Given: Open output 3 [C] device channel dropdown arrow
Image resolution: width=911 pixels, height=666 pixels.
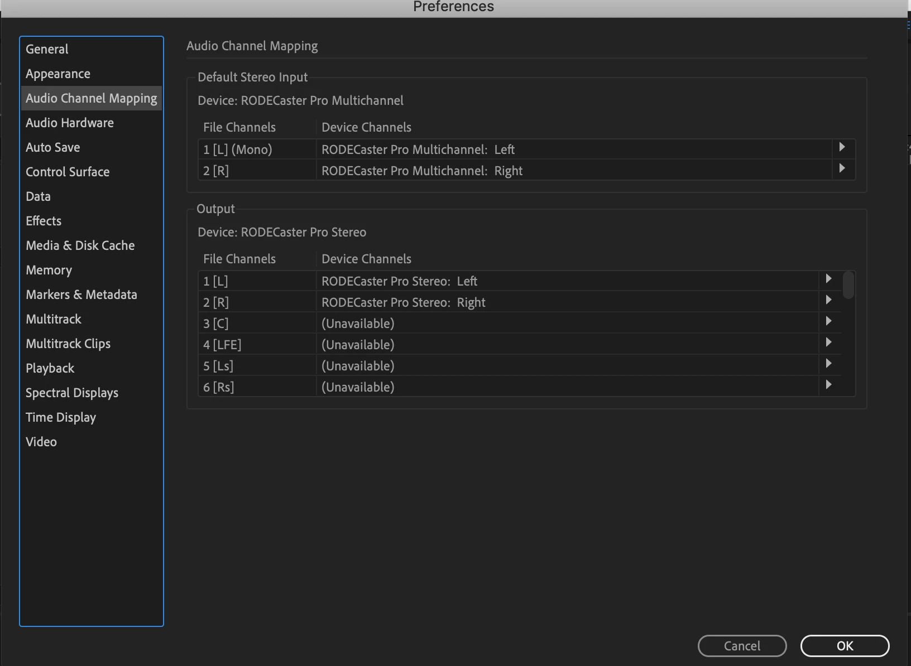Looking at the screenshot, I should click(x=829, y=321).
